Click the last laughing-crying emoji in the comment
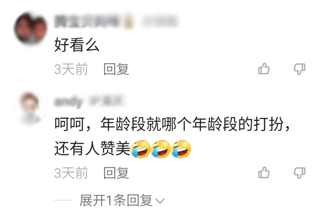 click(181, 149)
